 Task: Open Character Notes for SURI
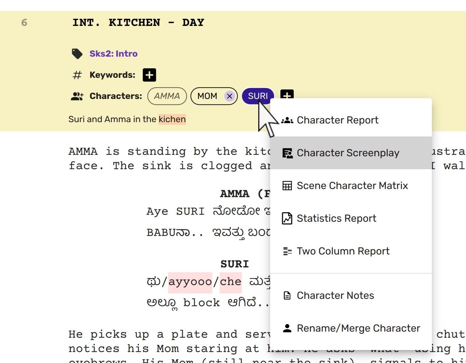coord(335,295)
